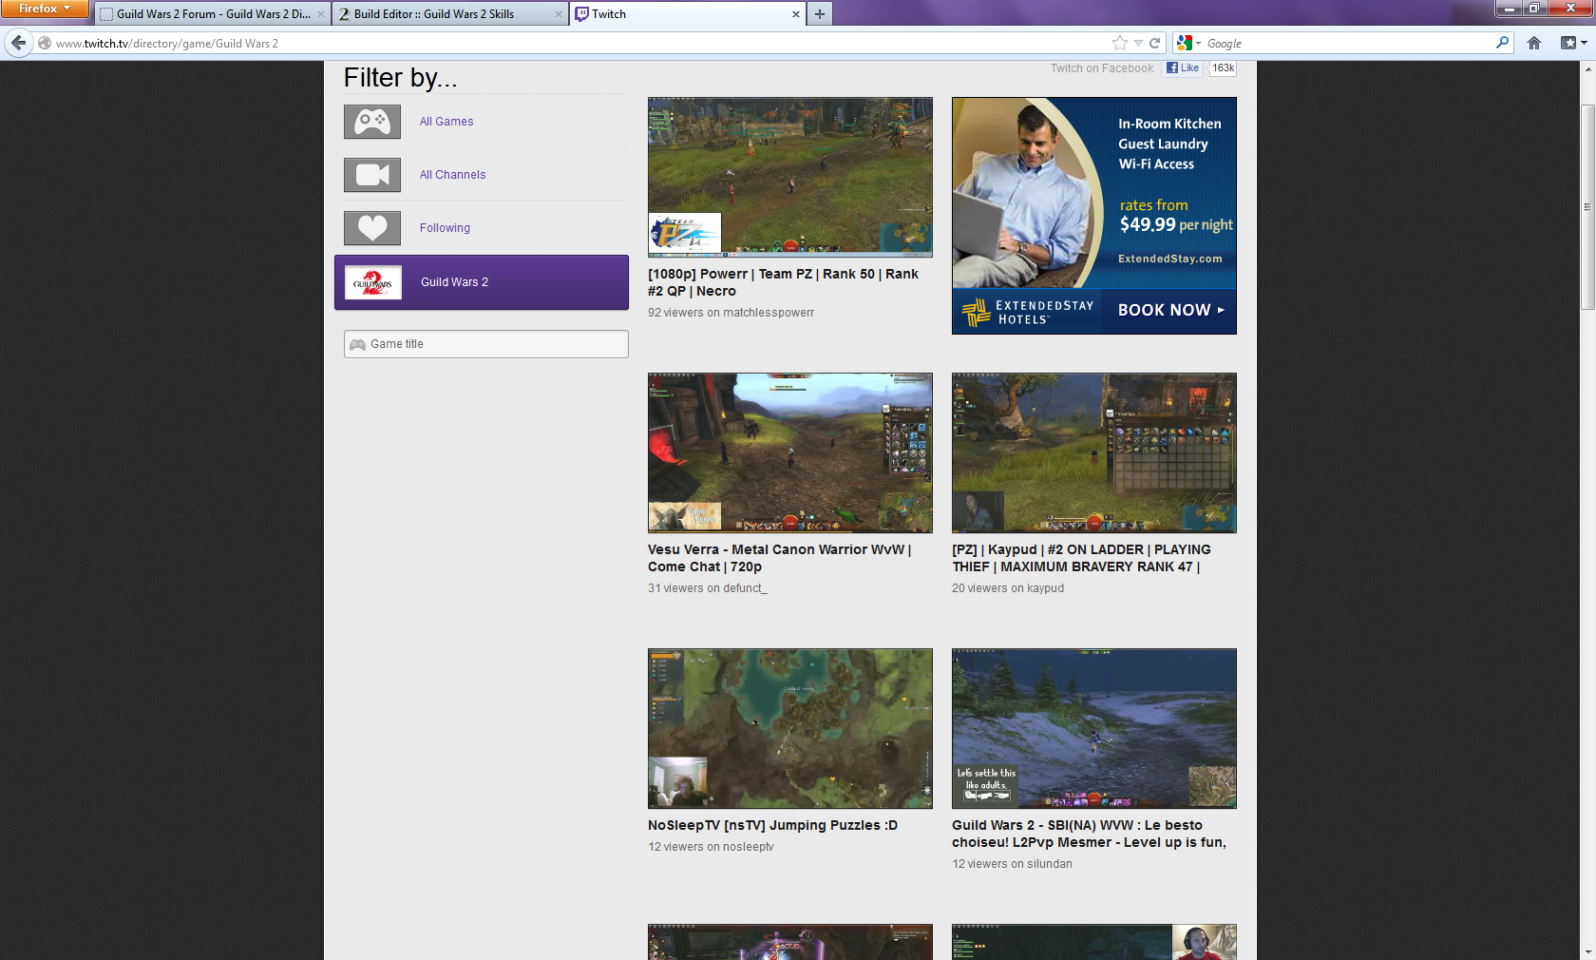
Task: Click '12 viewers on silundan' text
Action: pos(1012,864)
